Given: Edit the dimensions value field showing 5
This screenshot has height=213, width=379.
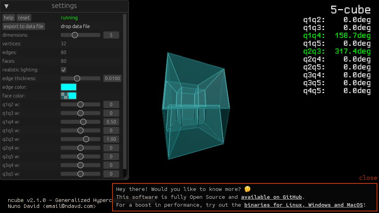Looking at the screenshot, I should click(111, 35).
